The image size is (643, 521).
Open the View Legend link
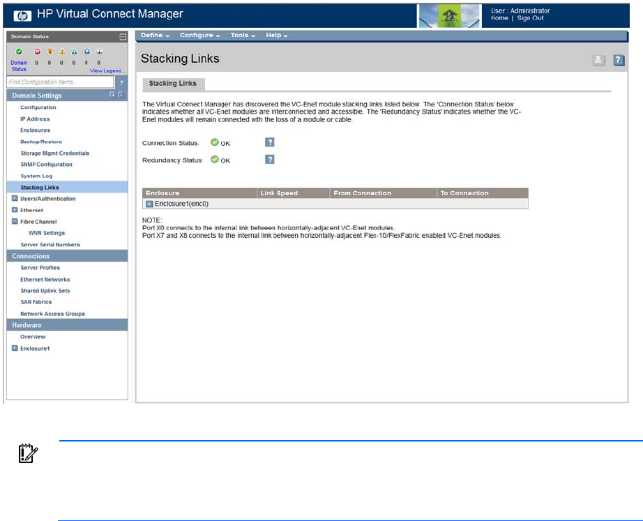(107, 71)
